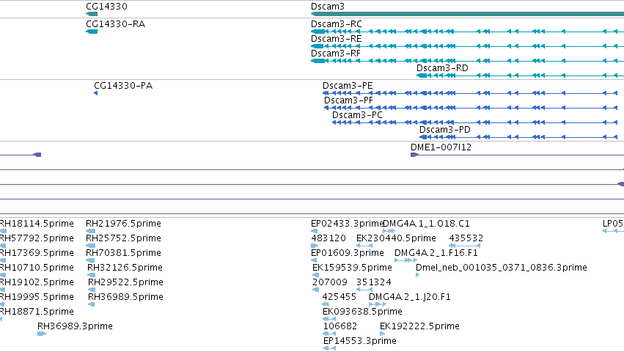Viewport: 624px width, 352px height.
Task: Click the Dscam3-PC label
Action: (x=357, y=115)
